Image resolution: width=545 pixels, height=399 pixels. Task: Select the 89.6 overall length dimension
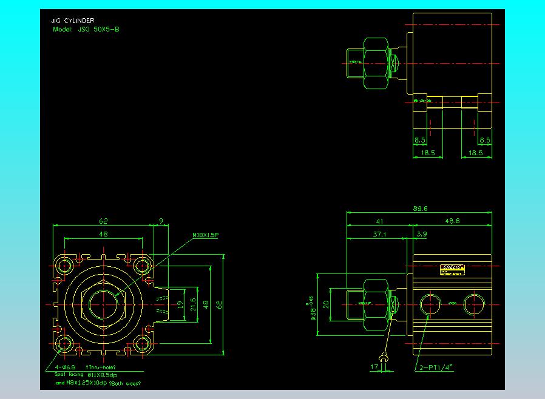[420, 209]
